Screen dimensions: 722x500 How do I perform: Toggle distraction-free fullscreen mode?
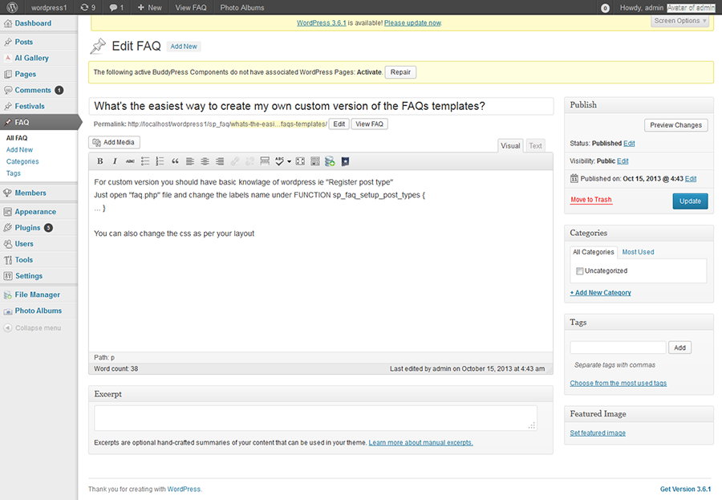pos(300,161)
